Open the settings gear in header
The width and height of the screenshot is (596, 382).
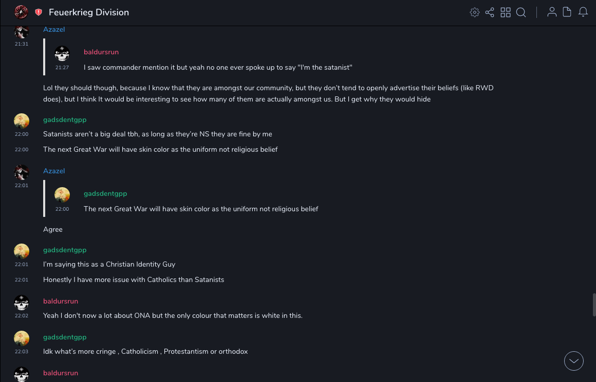[x=475, y=12]
